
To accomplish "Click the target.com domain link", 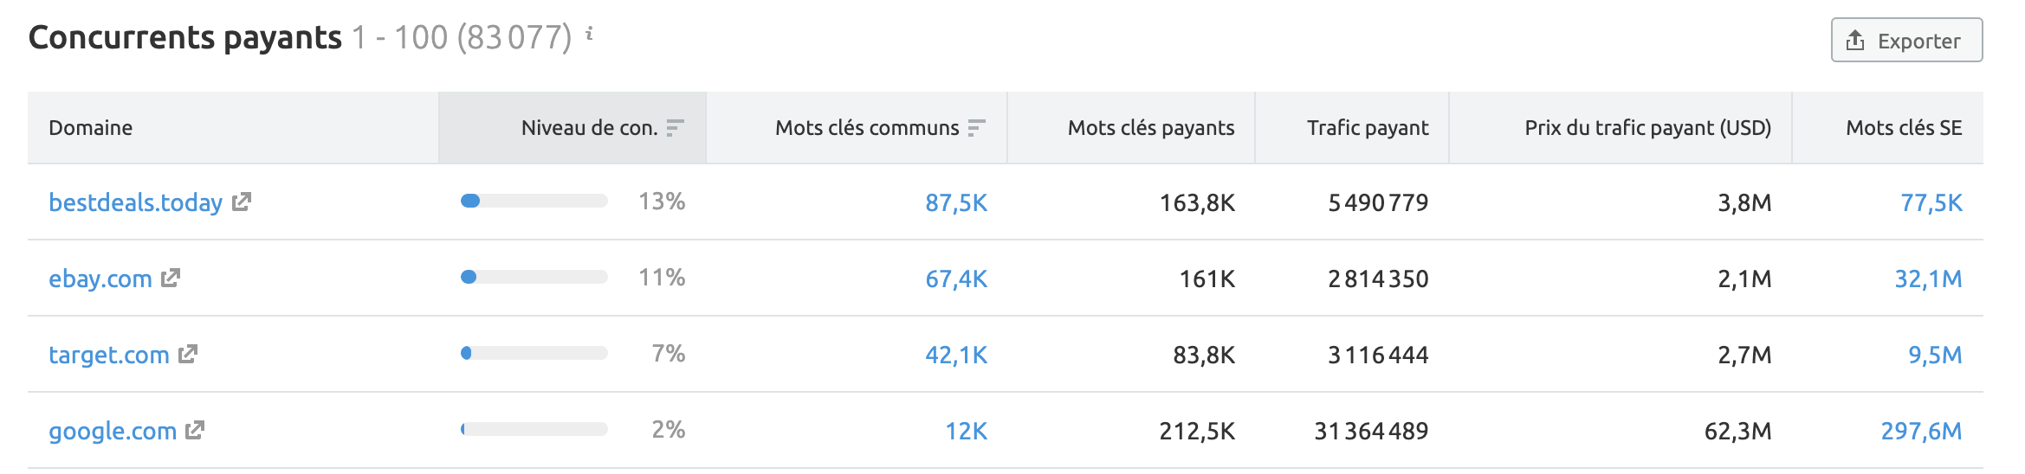I will pyautogui.click(x=109, y=355).
